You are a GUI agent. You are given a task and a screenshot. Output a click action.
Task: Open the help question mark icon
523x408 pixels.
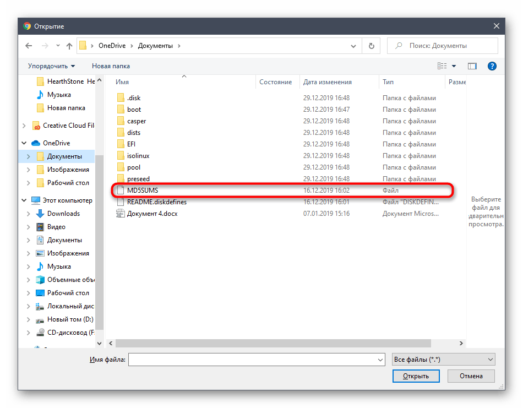click(492, 66)
